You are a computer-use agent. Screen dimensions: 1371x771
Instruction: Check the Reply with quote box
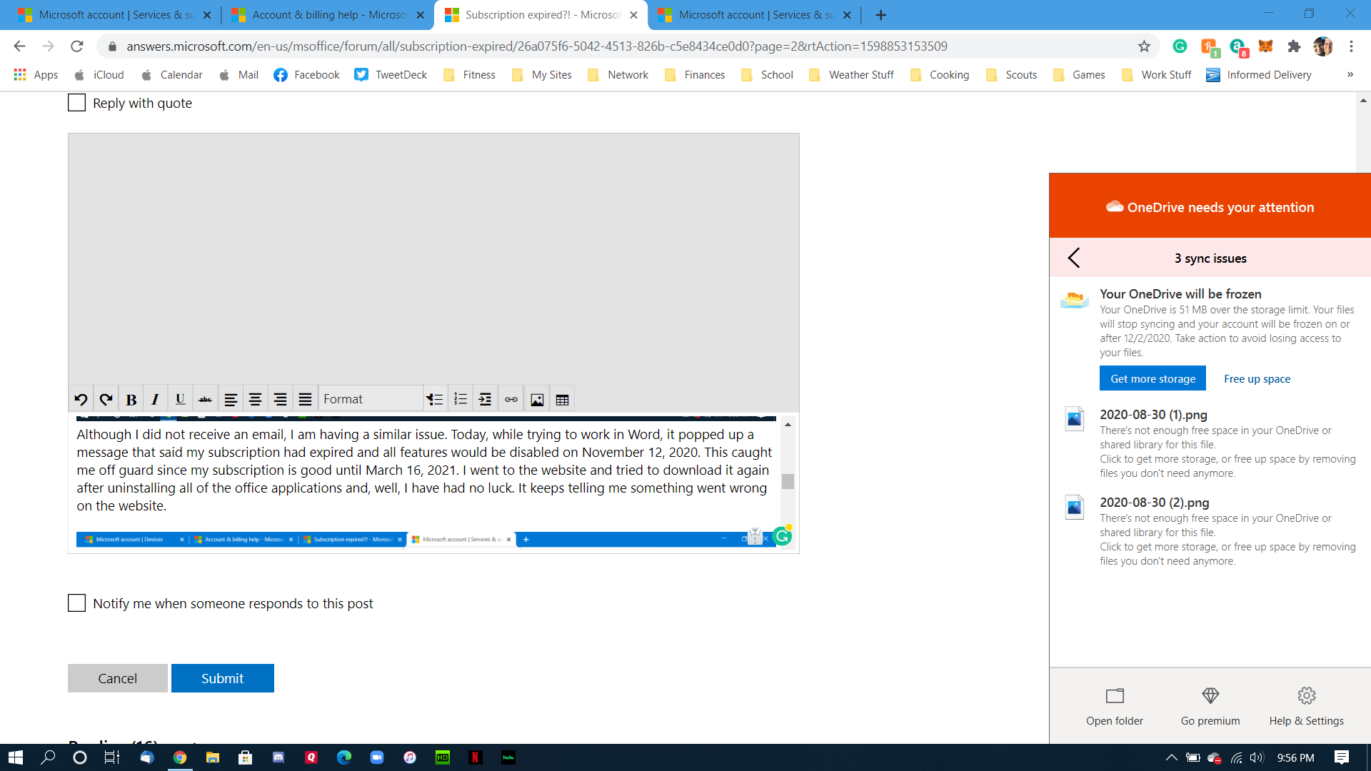76,103
